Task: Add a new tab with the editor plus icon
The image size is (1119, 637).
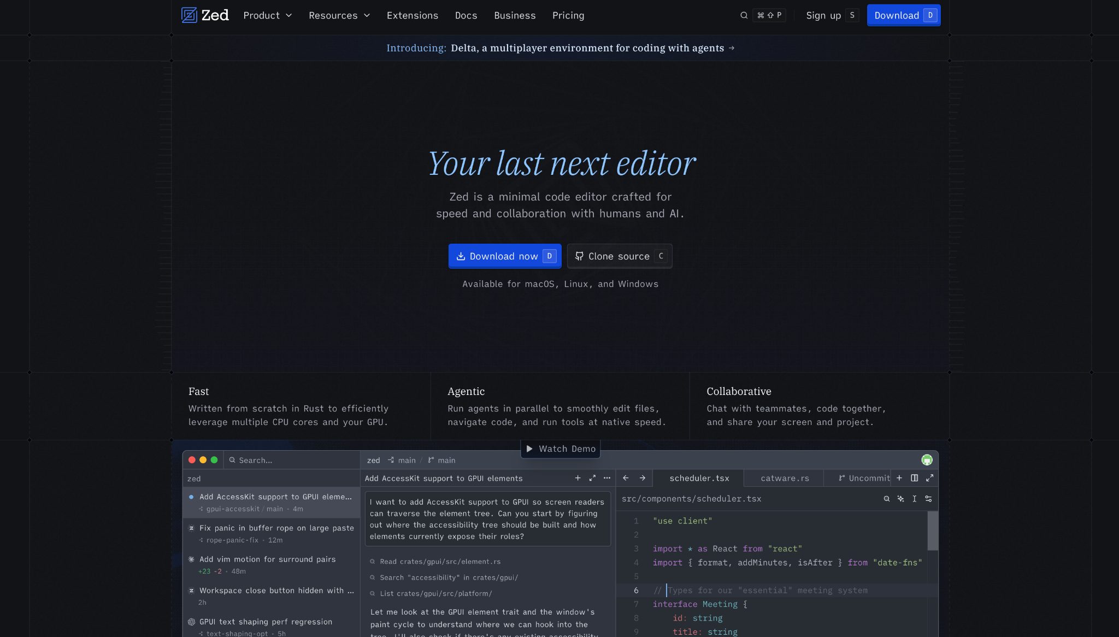Action: point(899,478)
